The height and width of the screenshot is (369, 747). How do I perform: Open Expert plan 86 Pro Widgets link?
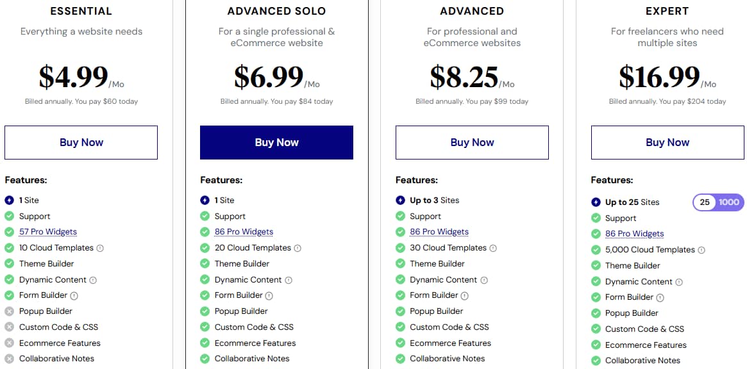tap(634, 234)
